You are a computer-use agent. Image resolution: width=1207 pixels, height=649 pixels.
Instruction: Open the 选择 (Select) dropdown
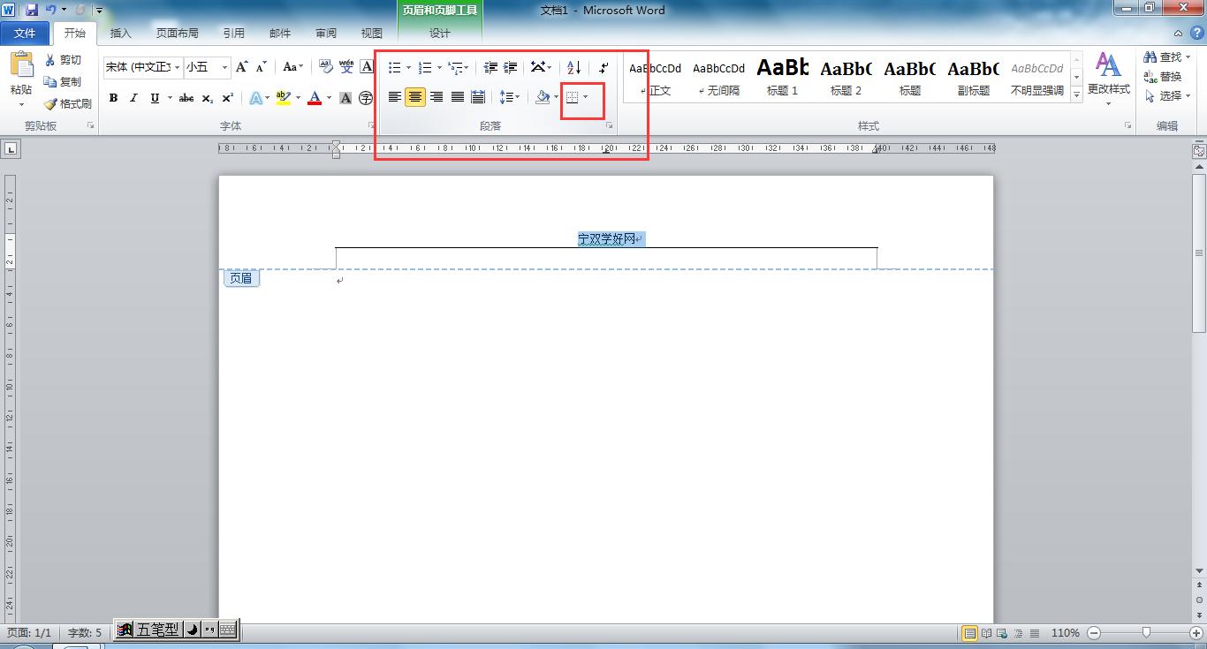point(1168,95)
